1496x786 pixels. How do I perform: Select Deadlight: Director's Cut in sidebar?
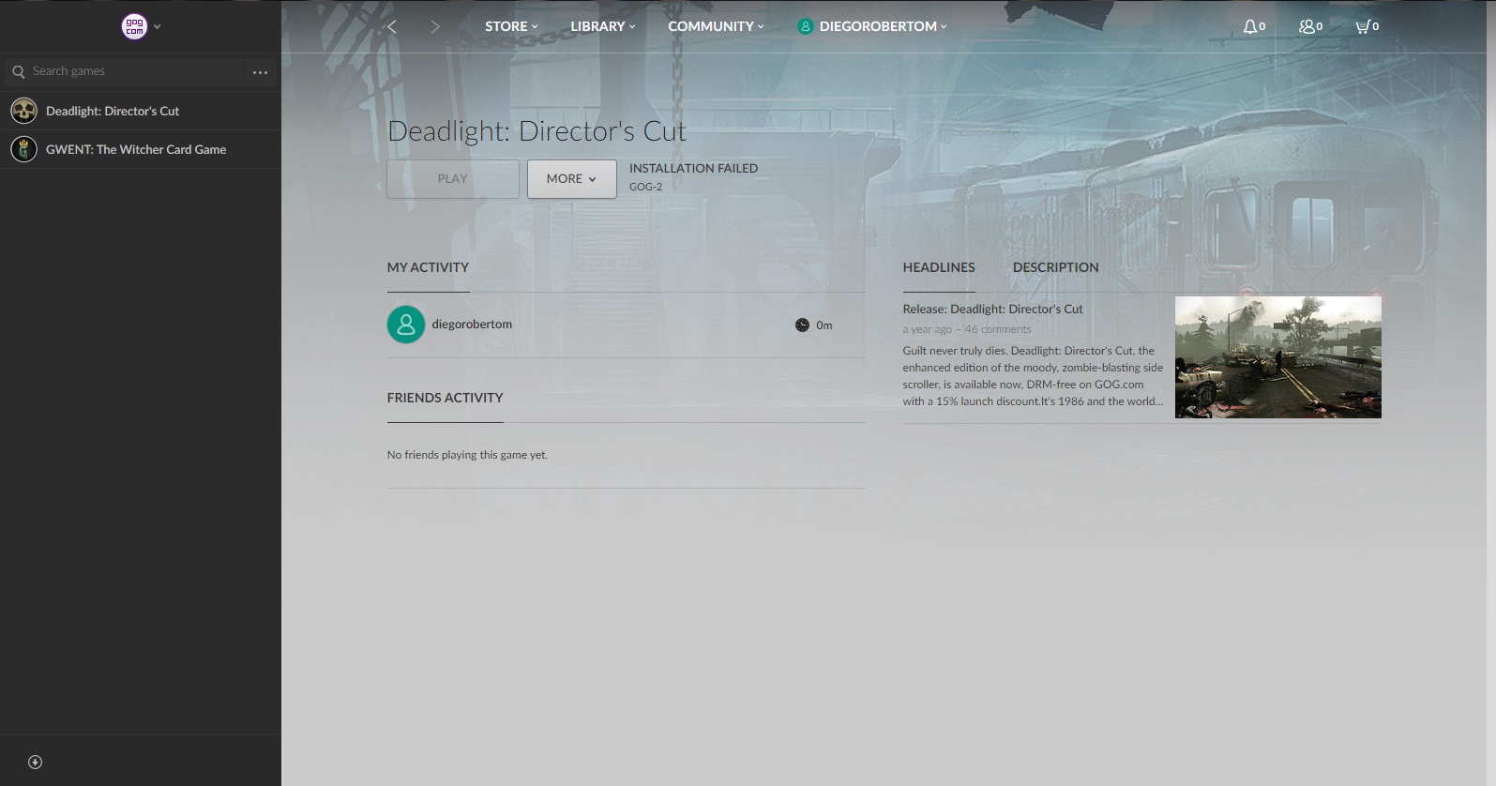pos(141,111)
